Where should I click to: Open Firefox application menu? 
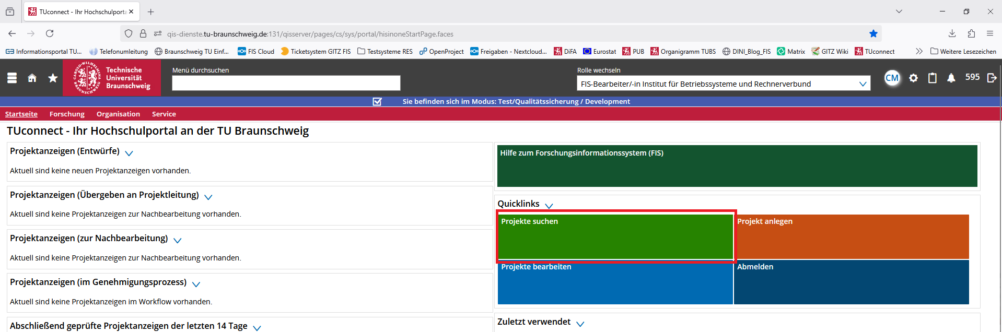tap(990, 33)
